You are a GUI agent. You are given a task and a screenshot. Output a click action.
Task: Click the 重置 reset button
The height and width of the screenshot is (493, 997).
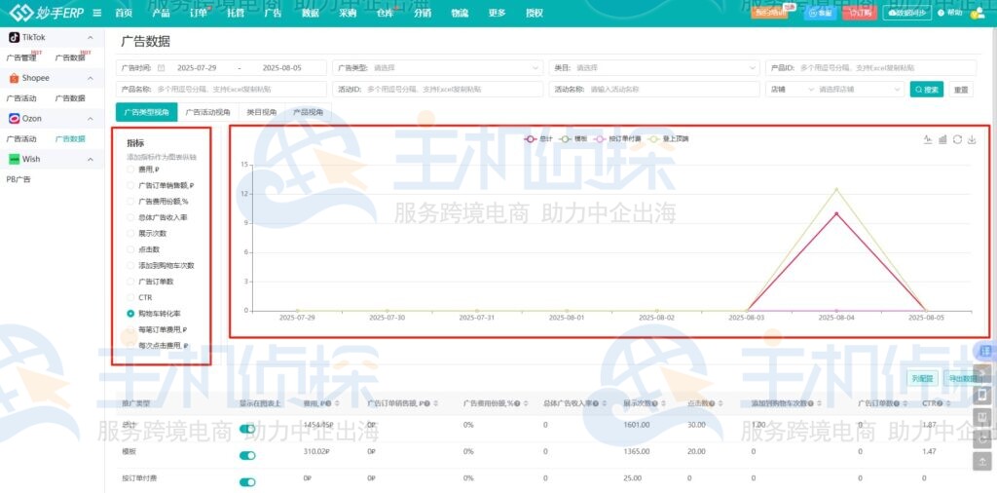(x=961, y=89)
